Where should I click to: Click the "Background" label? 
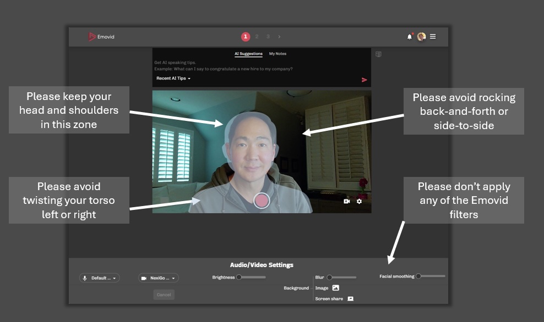click(296, 288)
